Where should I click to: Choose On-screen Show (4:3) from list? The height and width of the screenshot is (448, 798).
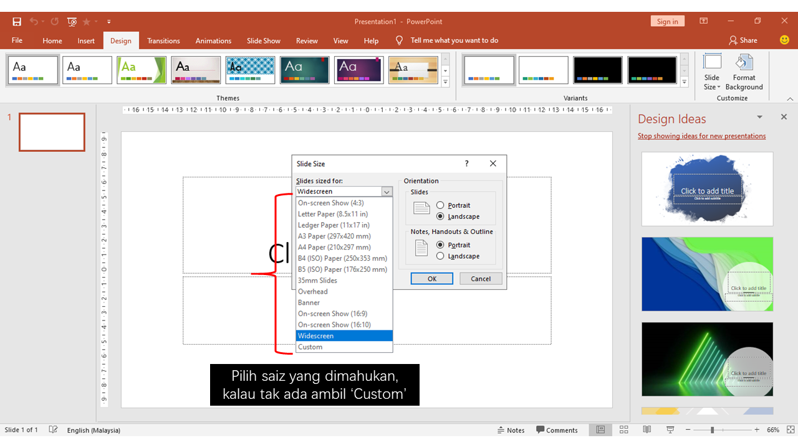click(x=344, y=203)
